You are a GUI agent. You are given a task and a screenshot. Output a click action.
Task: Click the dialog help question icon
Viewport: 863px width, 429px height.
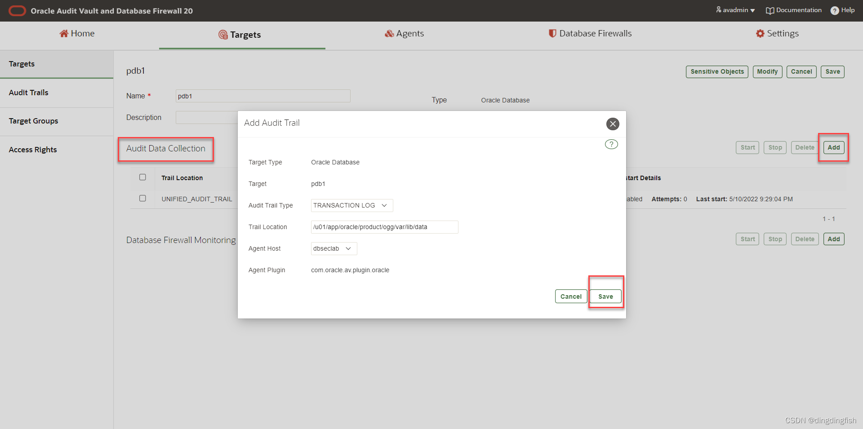tap(611, 144)
